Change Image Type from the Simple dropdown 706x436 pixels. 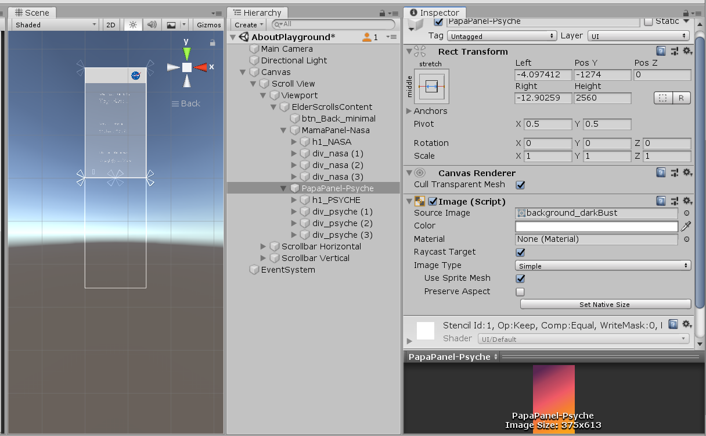click(602, 265)
